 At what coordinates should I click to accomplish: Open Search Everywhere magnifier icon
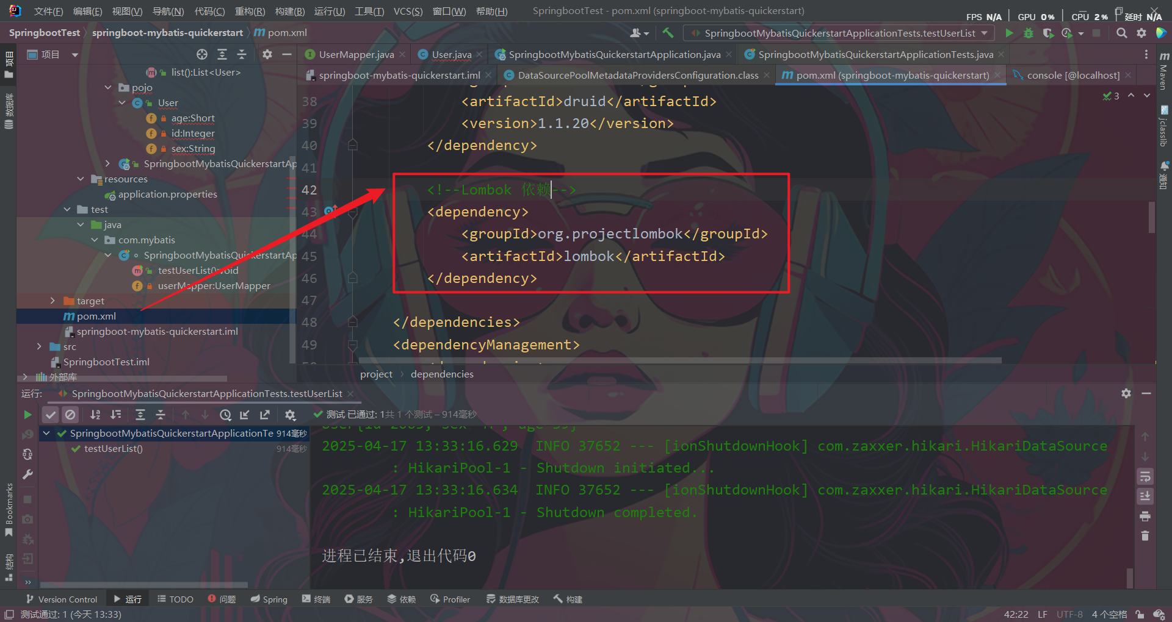click(1121, 33)
